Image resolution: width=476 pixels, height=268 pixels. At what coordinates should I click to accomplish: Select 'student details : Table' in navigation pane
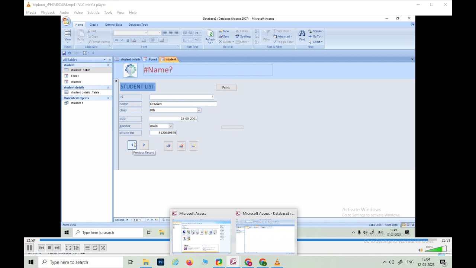[85, 92]
